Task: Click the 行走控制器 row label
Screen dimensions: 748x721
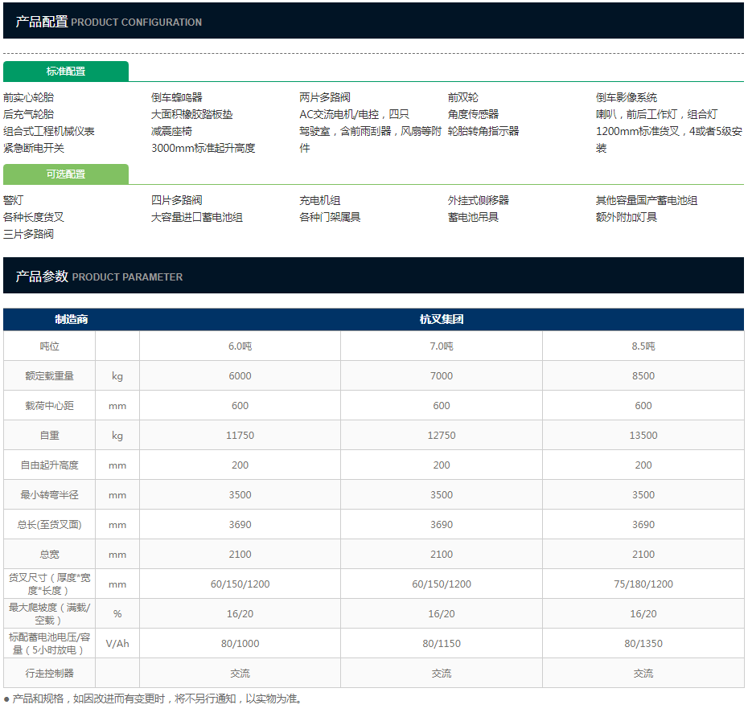Action: click(x=49, y=674)
